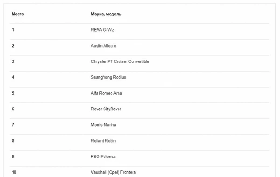Click rank number 2 cell
The width and height of the screenshot is (280, 177).
point(13,46)
